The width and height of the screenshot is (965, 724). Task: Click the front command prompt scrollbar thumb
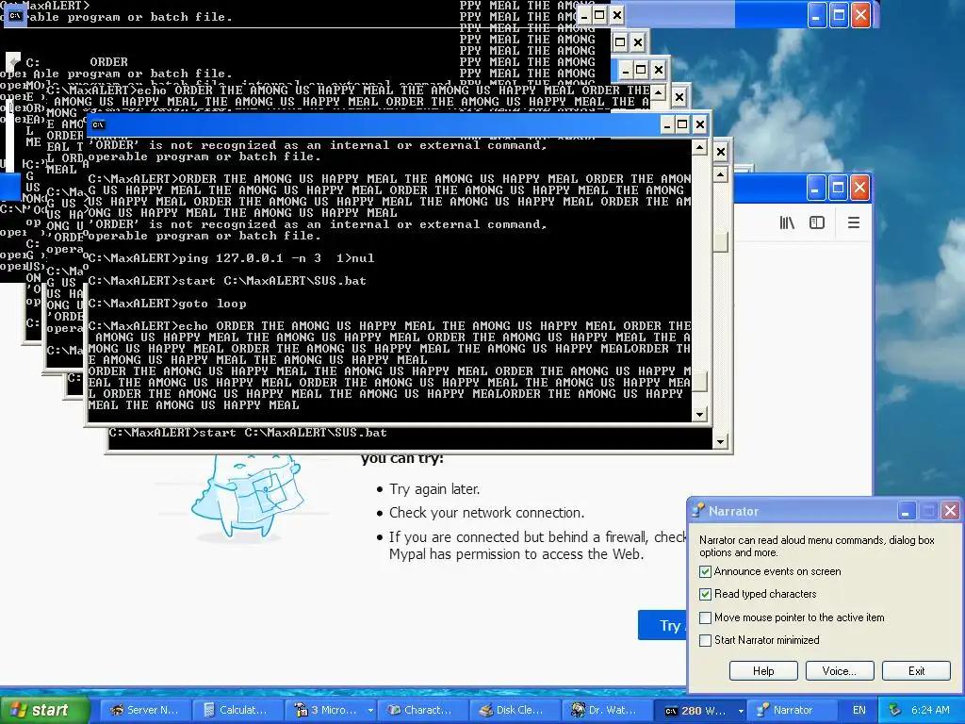pos(699,382)
